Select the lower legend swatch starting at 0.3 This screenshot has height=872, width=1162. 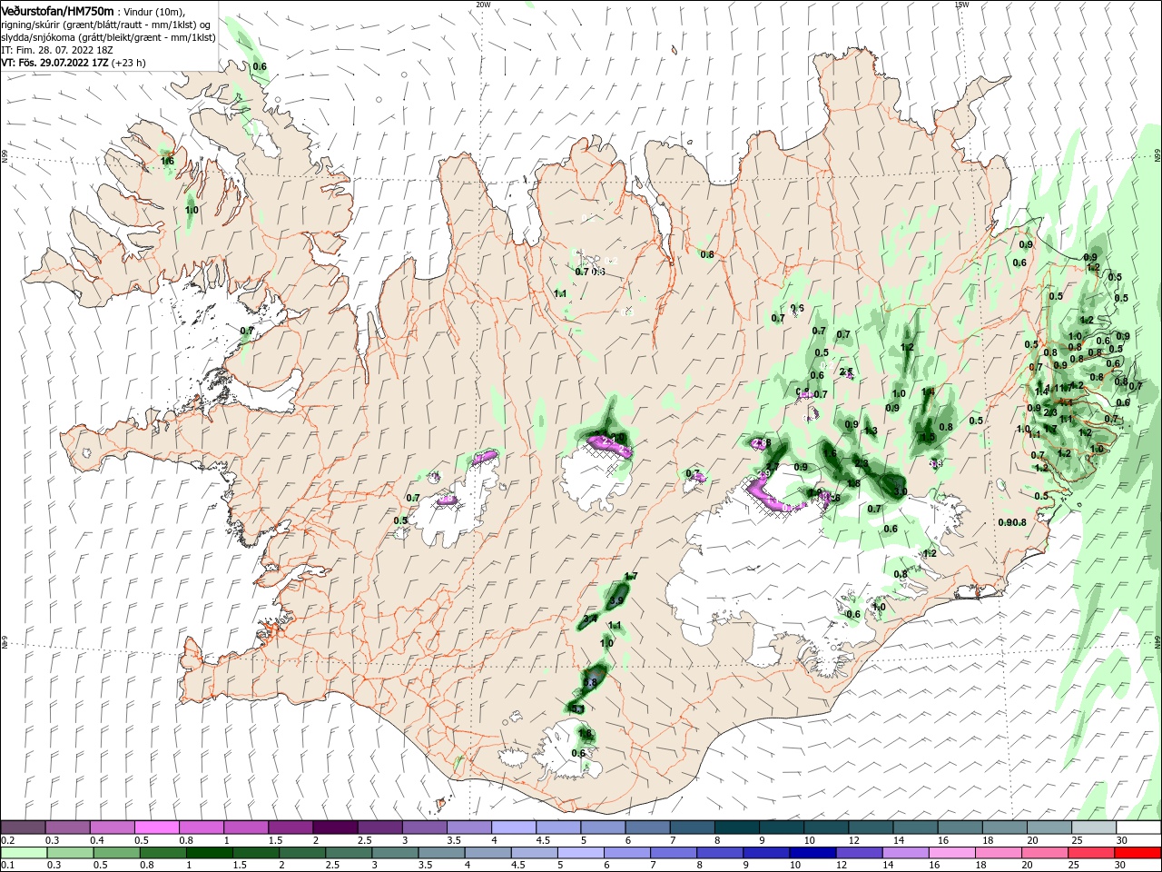point(70,853)
